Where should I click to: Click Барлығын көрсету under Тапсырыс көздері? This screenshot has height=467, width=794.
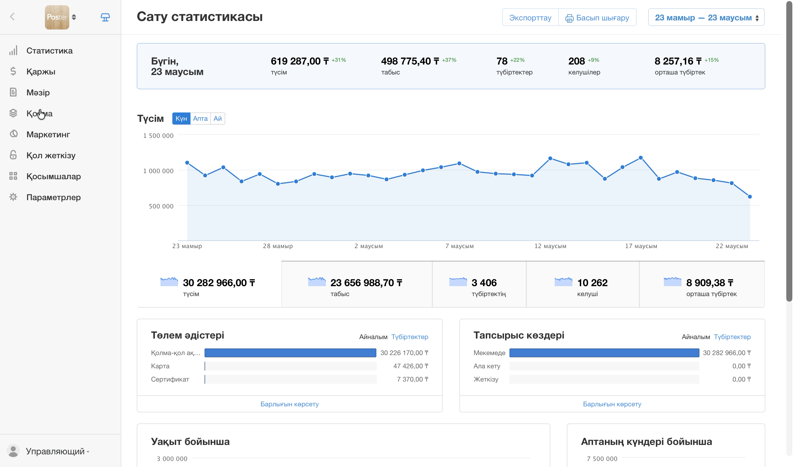point(612,404)
